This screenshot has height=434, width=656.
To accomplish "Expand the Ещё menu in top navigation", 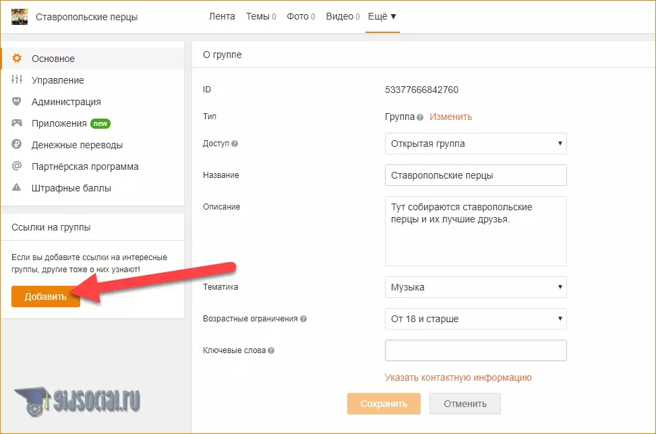I will tap(382, 17).
